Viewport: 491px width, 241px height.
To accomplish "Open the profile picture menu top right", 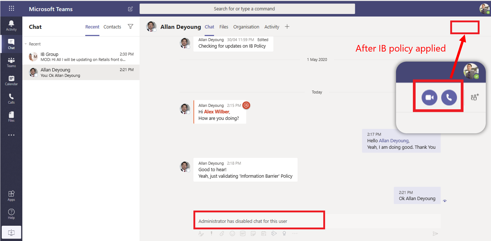I will tap(484, 9).
